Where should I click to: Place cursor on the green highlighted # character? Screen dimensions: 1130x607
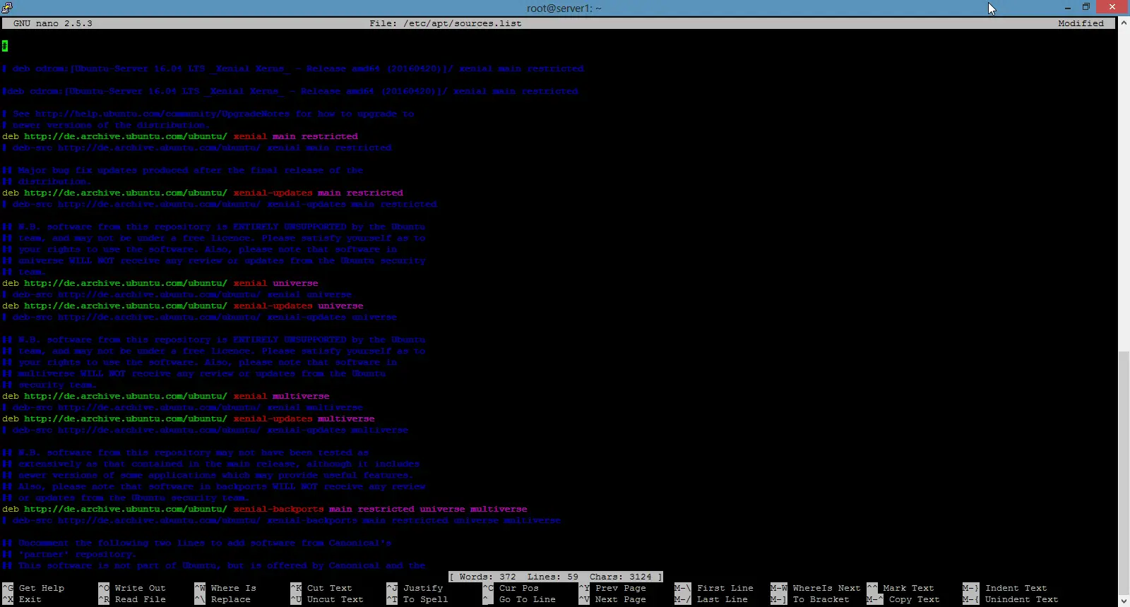[x=5, y=46]
